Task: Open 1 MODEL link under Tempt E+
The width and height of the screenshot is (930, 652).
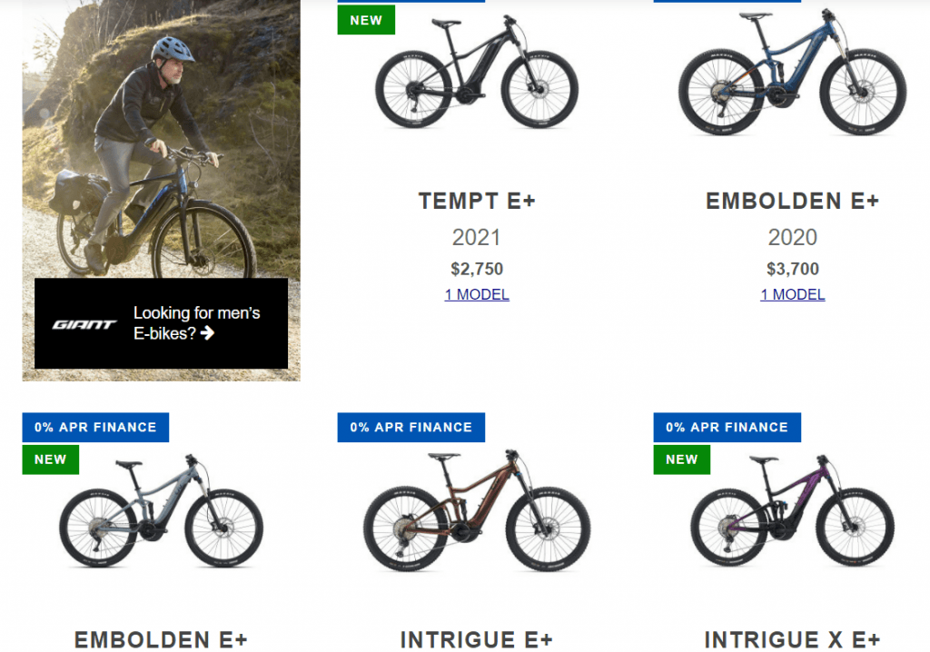Action: point(477,294)
